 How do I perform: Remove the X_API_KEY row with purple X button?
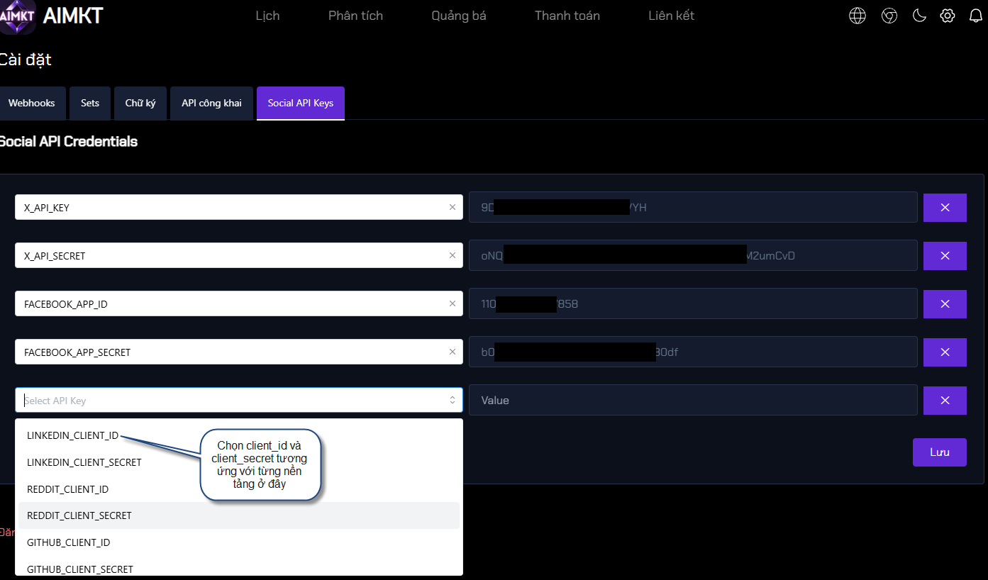pyautogui.click(x=944, y=208)
